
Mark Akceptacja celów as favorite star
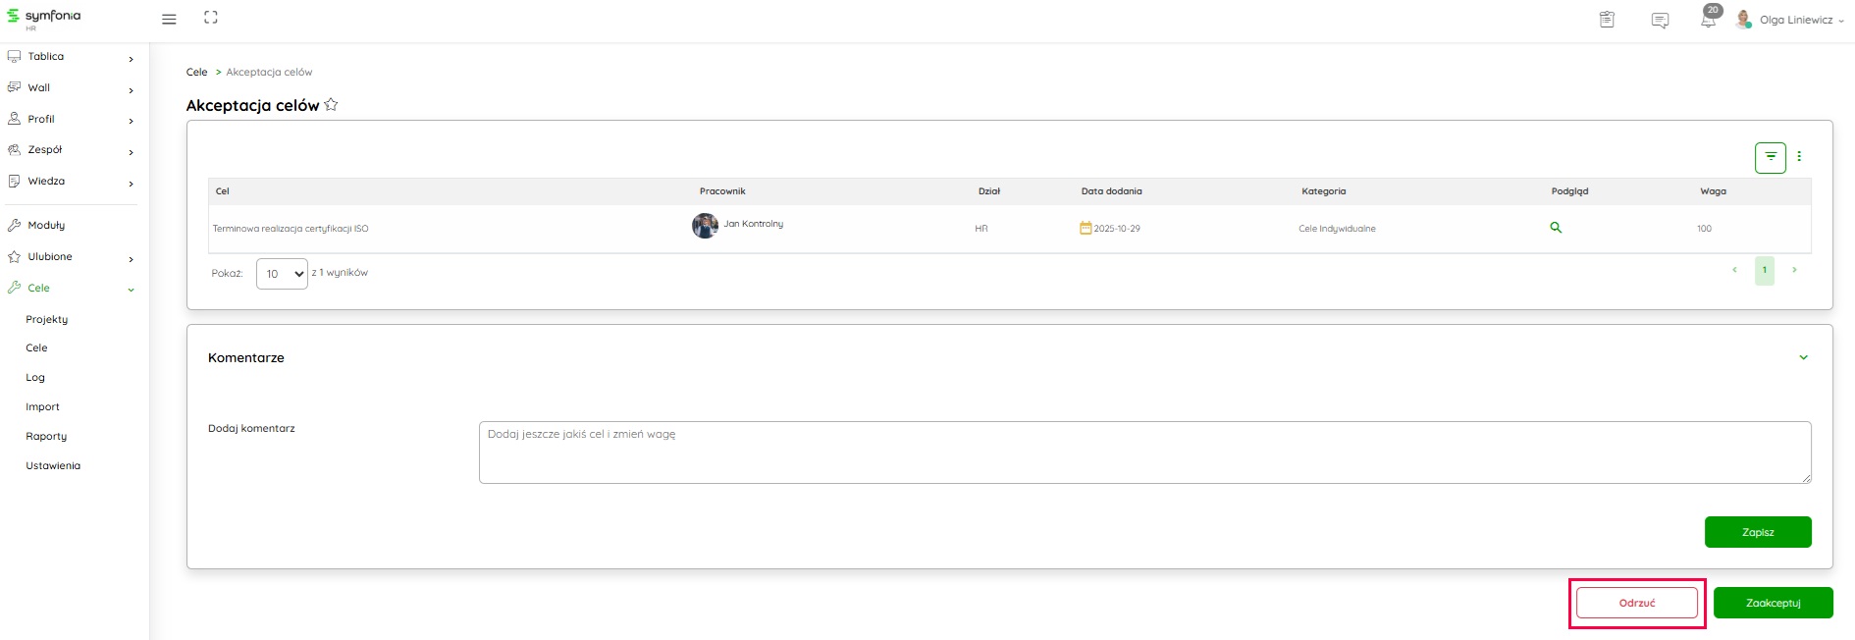point(331,105)
